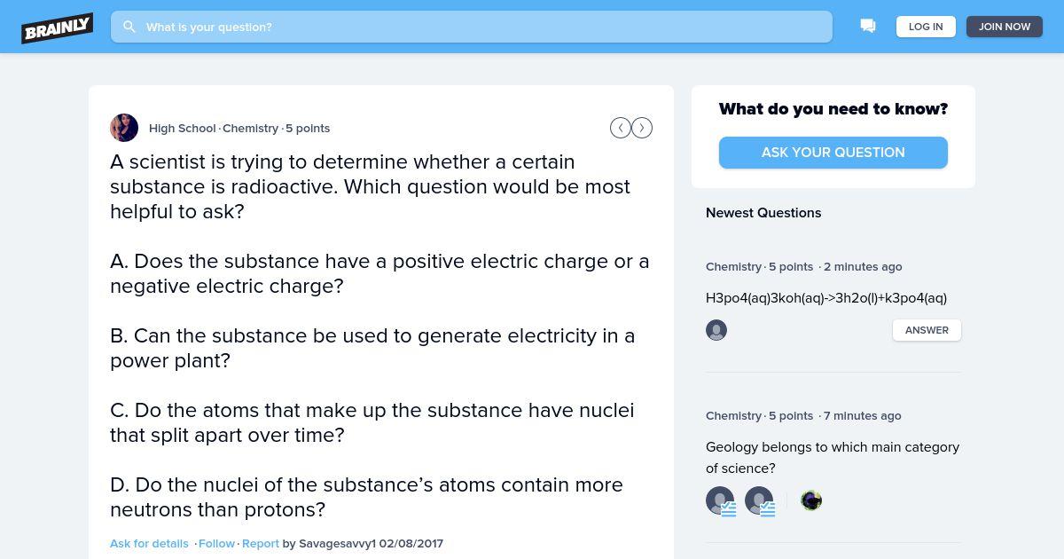Click the Follow link
Image resolution: width=1064 pixels, height=559 pixels.
[216, 543]
